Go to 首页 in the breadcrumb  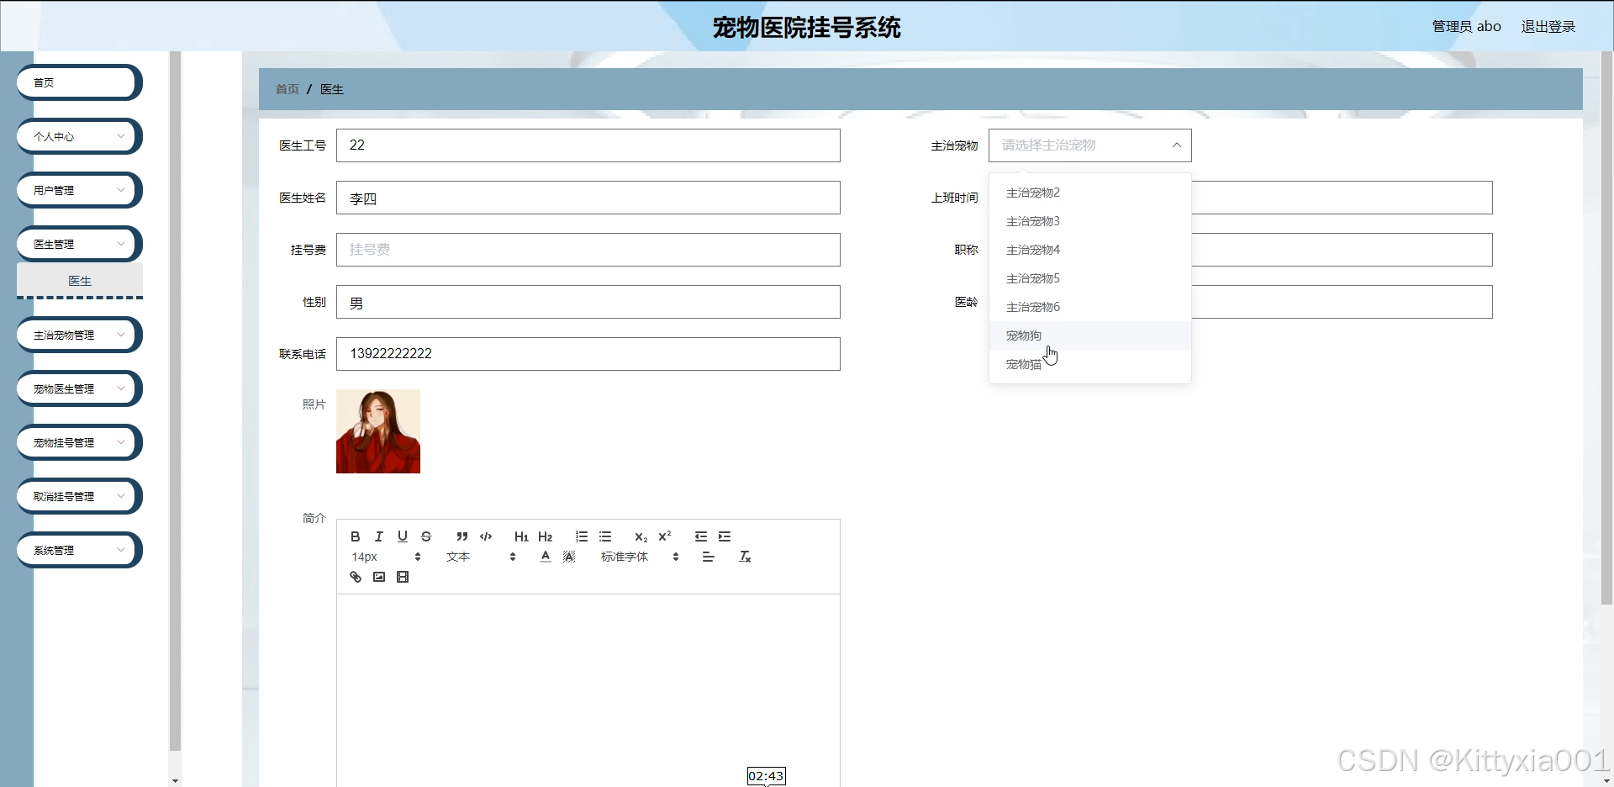287,89
